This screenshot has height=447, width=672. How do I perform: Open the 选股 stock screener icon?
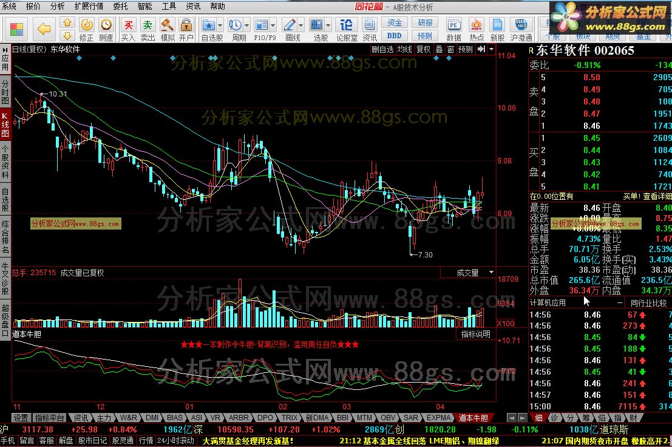tap(317, 25)
